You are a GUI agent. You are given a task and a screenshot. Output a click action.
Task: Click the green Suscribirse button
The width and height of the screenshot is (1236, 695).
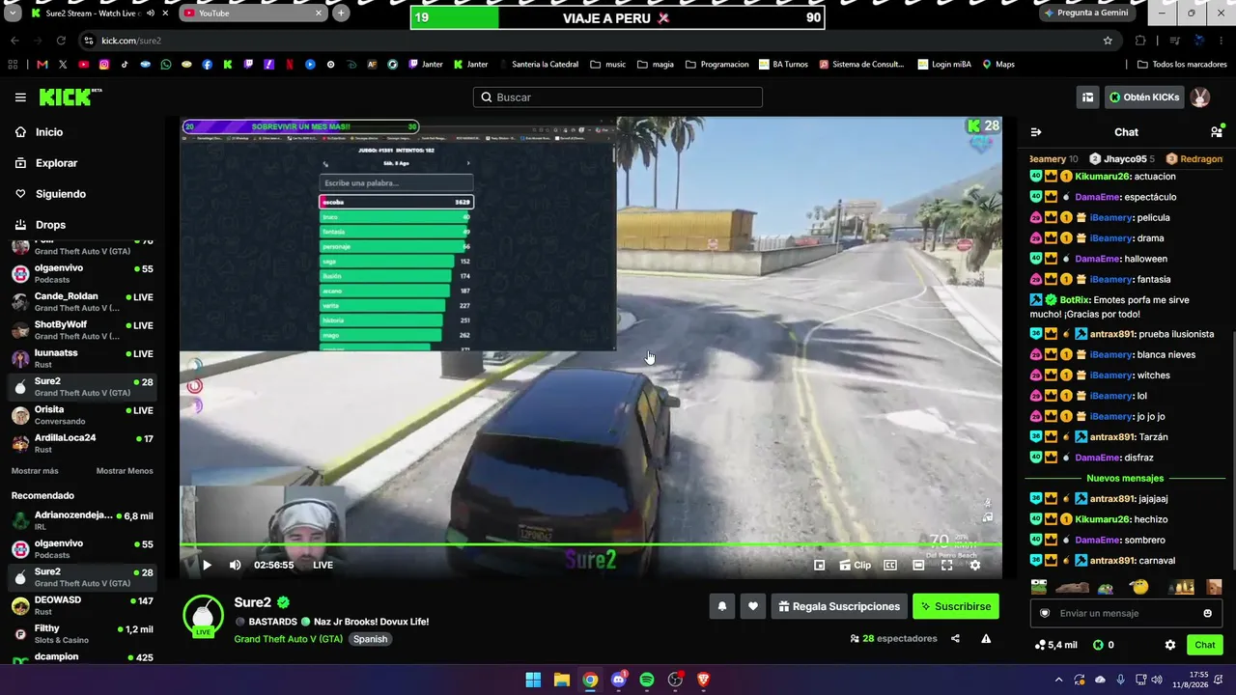(956, 606)
